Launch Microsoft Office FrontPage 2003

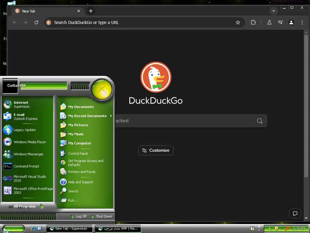[28, 191]
